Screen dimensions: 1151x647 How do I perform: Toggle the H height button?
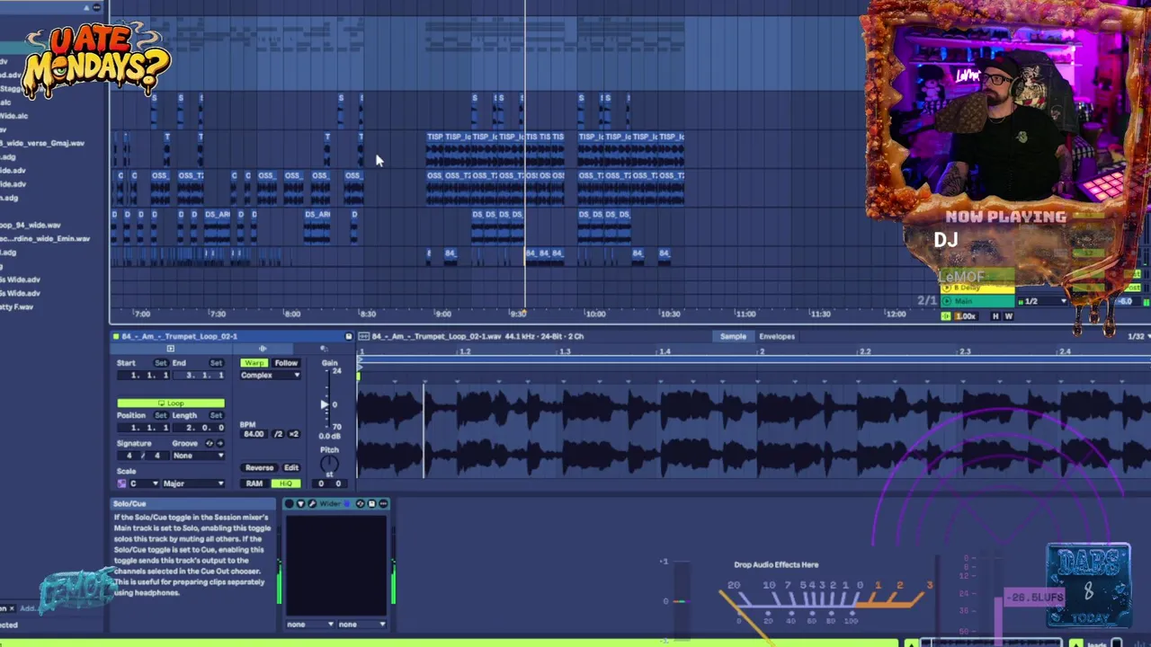995,316
